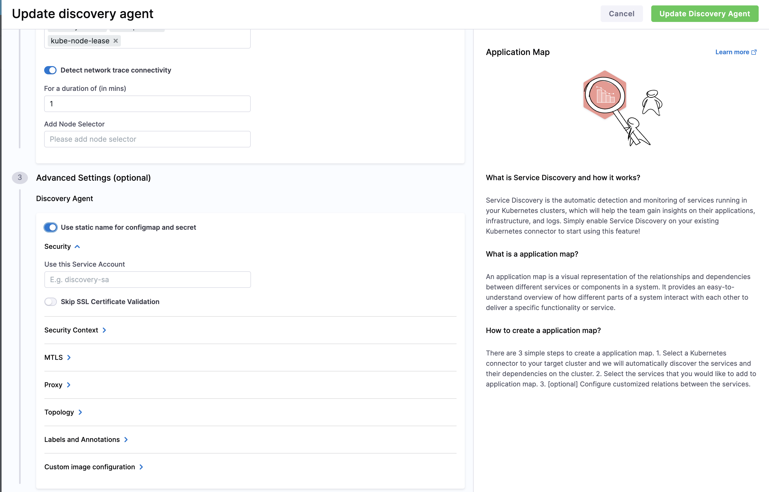Enable Skip SSL Certificate Validation
This screenshot has height=492, width=769.
pyautogui.click(x=51, y=301)
